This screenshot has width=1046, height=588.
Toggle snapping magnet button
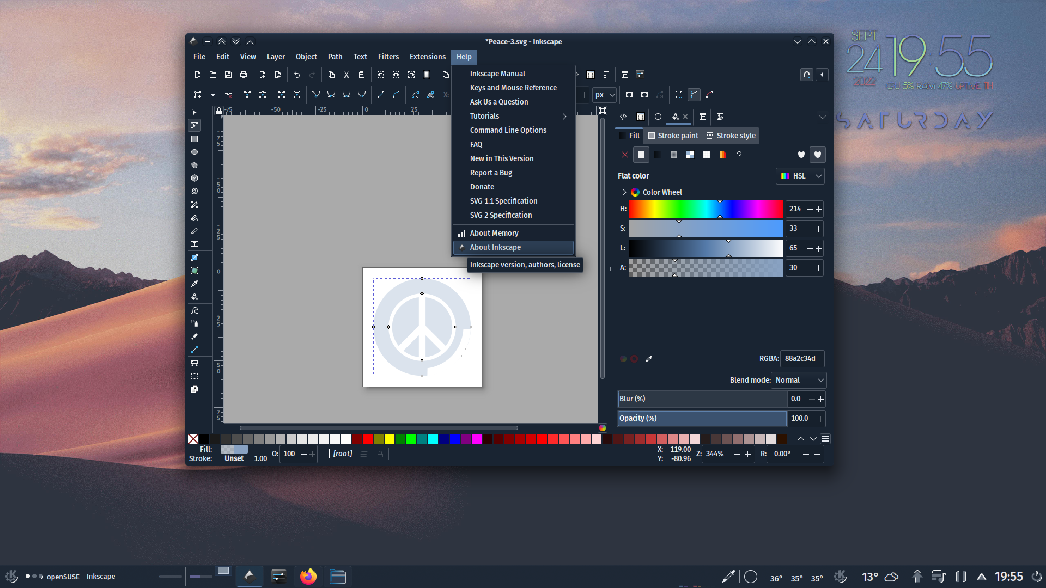[807, 75]
